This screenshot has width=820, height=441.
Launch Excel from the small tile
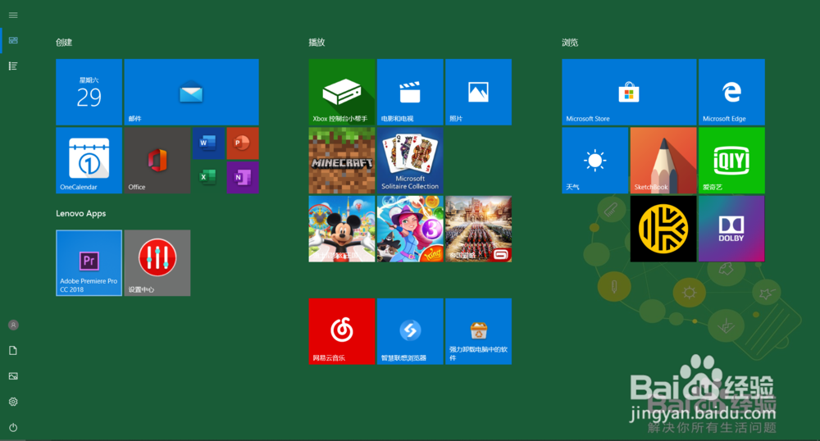pyautogui.click(x=208, y=177)
